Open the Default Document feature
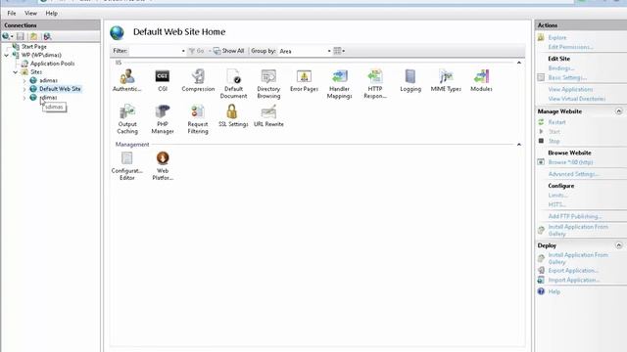Viewport: 627px width, 352px height. tap(233, 84)
